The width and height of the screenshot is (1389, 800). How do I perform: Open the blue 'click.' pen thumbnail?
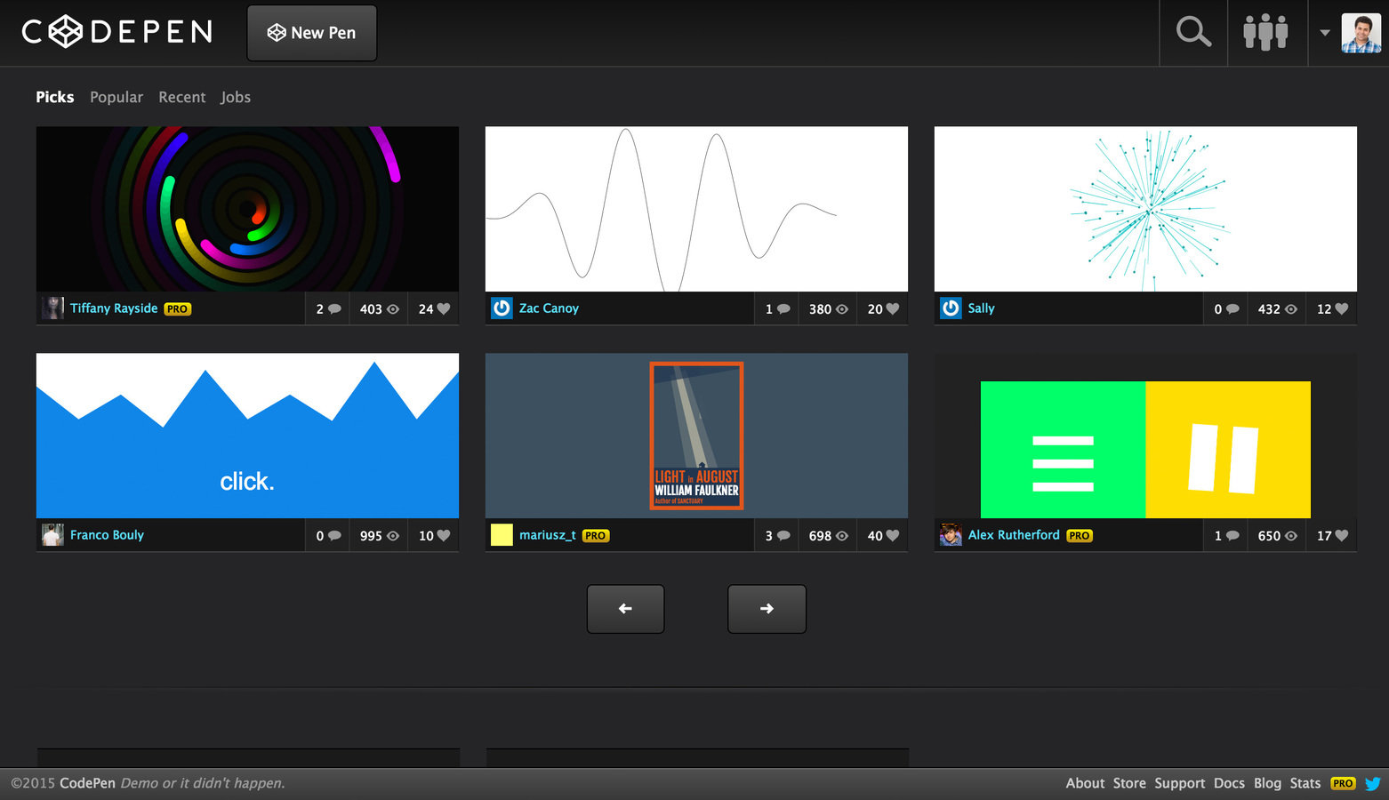(x=247, y=436)
